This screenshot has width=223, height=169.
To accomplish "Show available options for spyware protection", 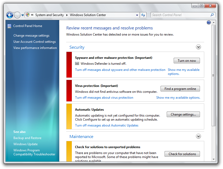I will pos(184,72).
